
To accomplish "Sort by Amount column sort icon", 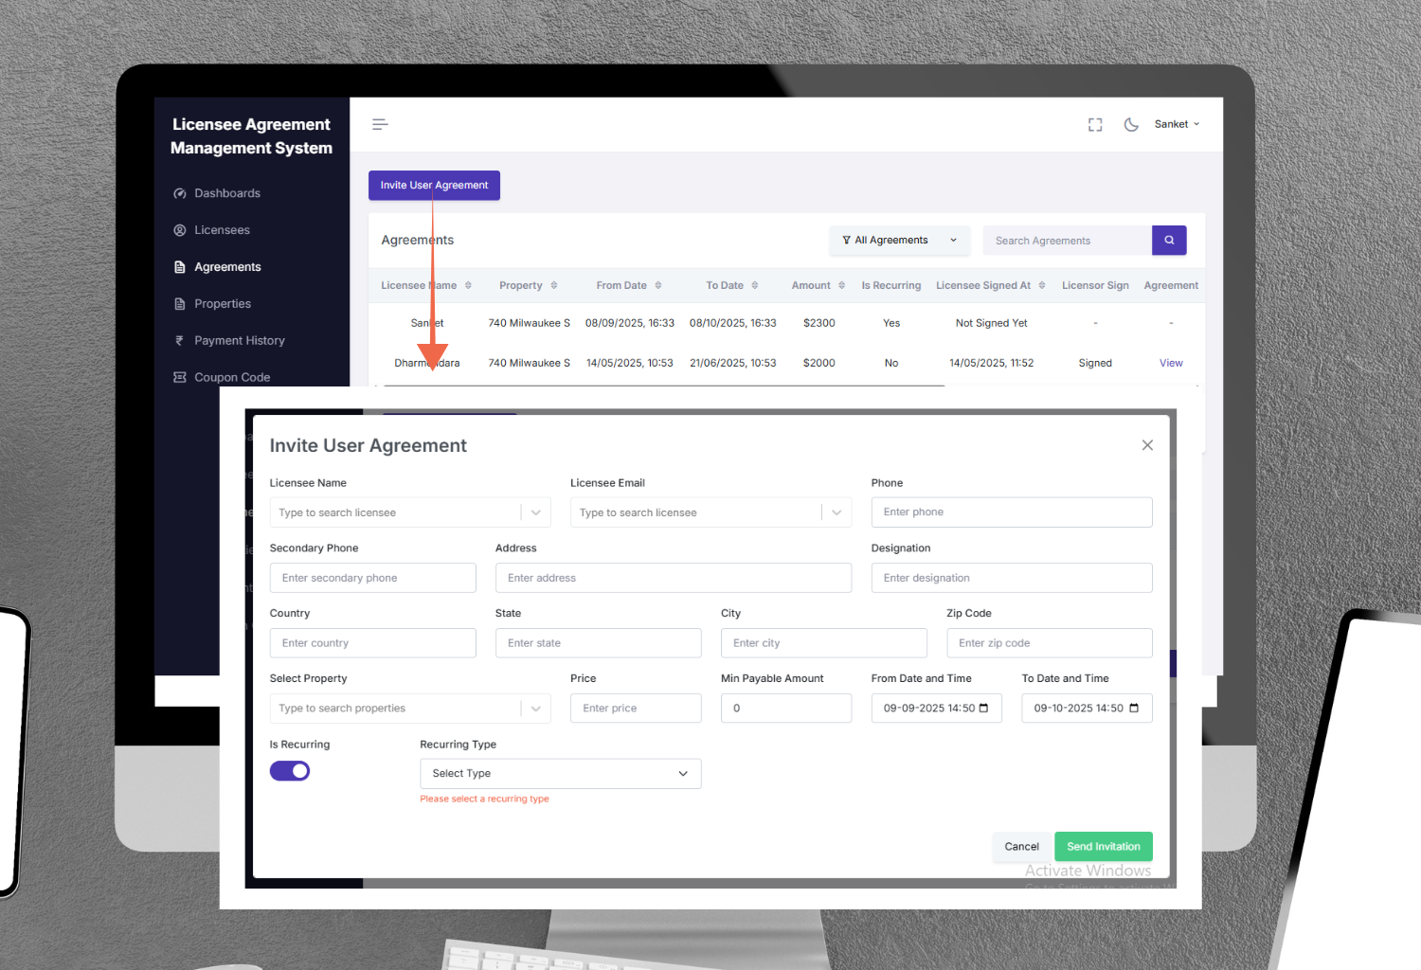I will pos(841,286).
